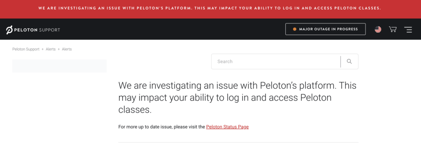Click the empty grey sidebar box
This screenshot has height=165, width=421.
click(x=60, y=66)
